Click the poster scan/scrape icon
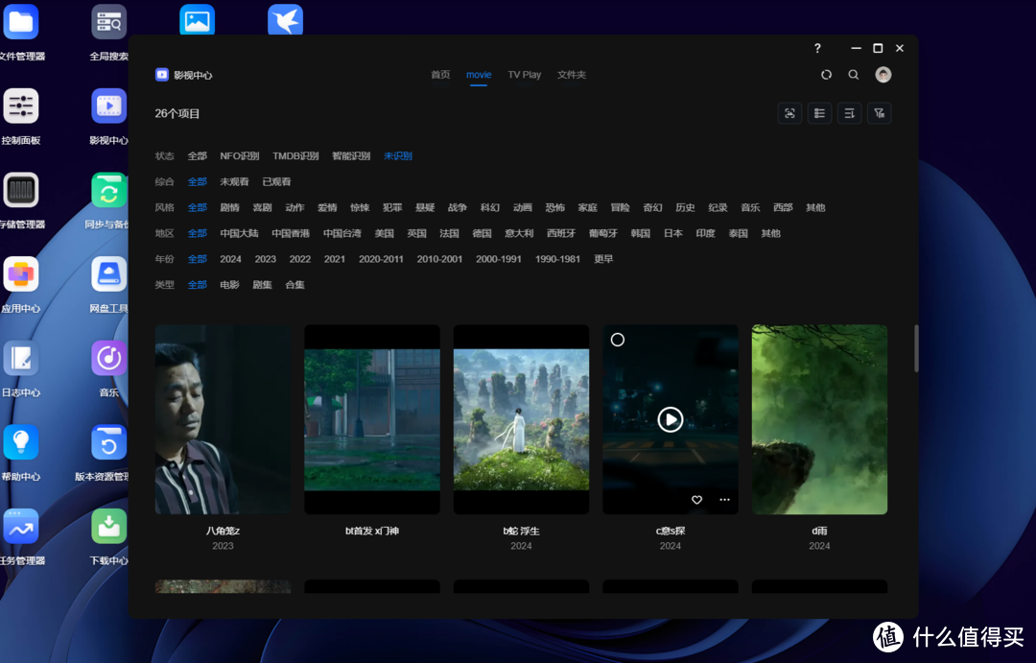 [x=789, y=113]
